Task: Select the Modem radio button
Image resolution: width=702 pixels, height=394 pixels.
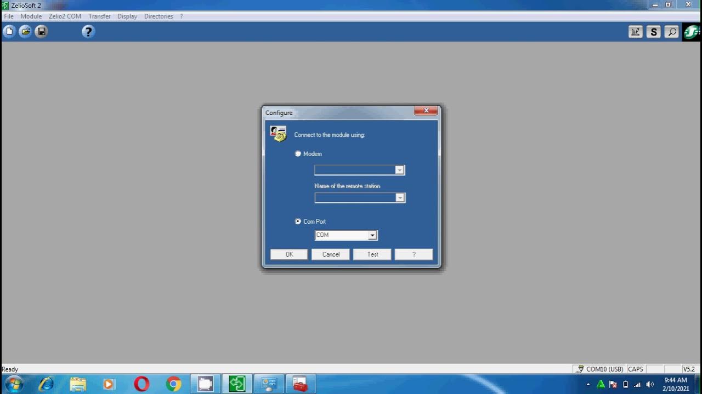Action: pyautogui.click(x=298, y=154)
